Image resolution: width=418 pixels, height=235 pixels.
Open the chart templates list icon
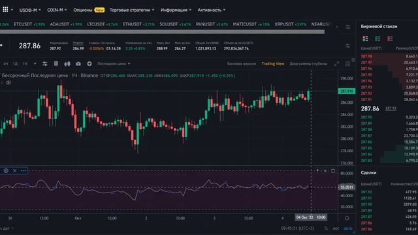coord(56,64)
